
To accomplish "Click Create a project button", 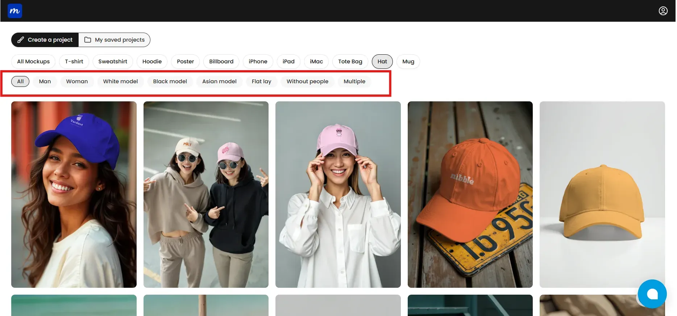I will [45, 40].
